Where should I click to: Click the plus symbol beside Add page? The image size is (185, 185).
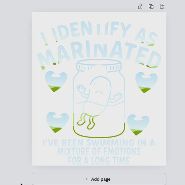pyautogui.click(x=87, y=179)
